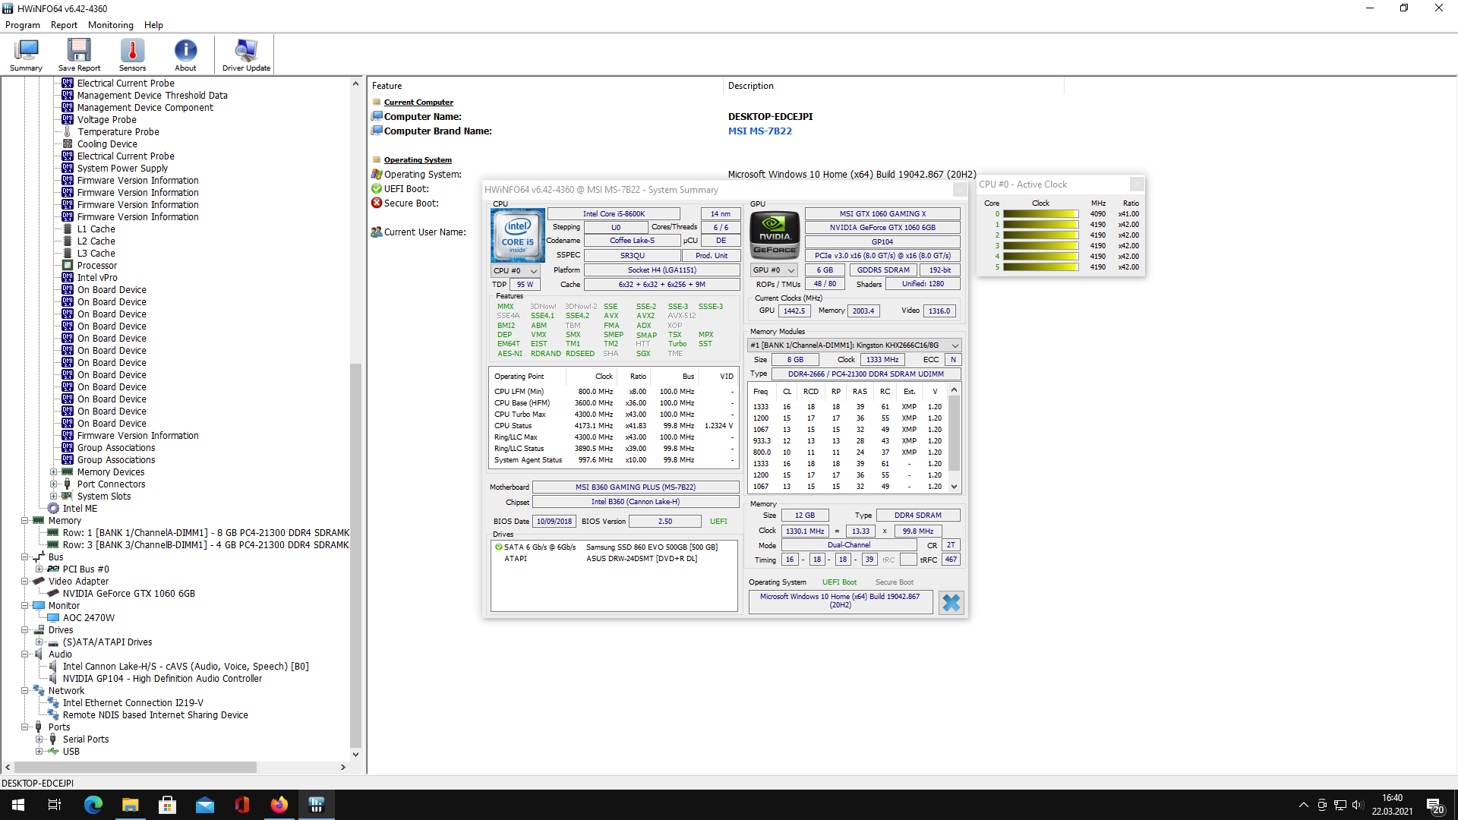Open the Help menu
The image size is (1458, 820).
(x=153, y=25)
